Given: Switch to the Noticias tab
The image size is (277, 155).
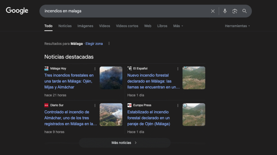Looking at the screenshot, I should coord(65,26).
